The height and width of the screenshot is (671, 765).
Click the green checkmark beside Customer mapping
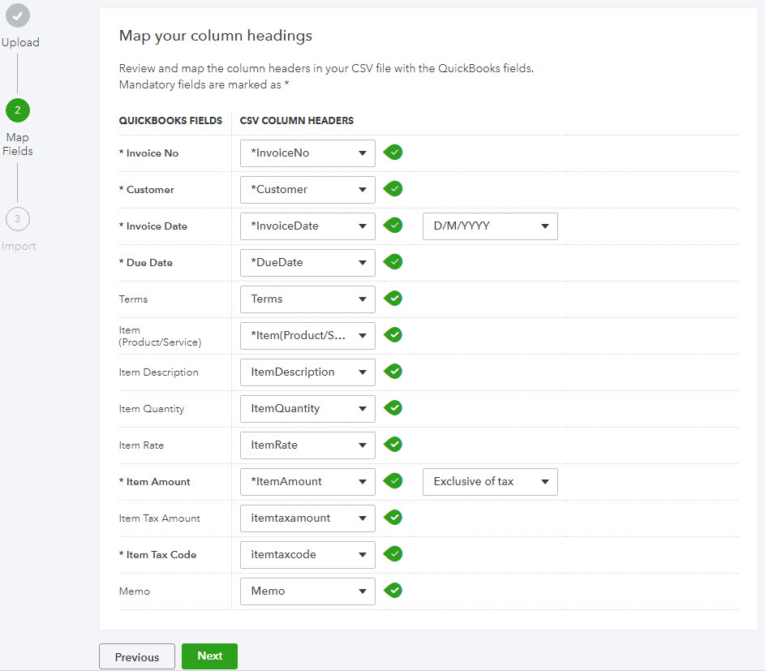coord(393,189)
